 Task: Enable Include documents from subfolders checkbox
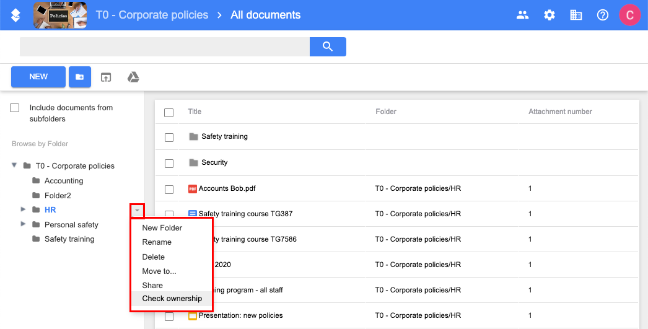tap(15, 108)
